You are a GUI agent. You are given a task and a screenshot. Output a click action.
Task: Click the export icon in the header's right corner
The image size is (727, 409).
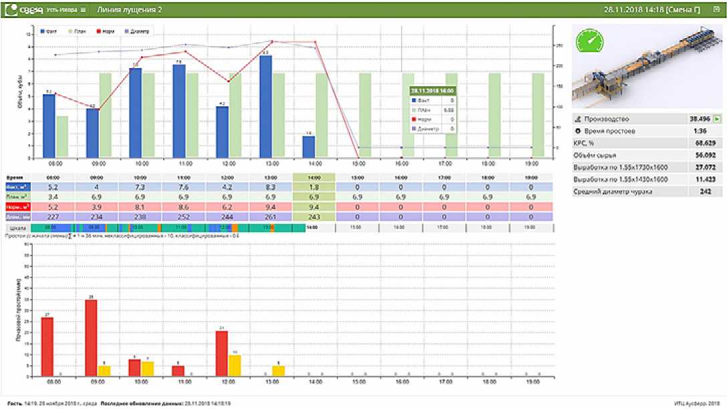coord(716,9)
